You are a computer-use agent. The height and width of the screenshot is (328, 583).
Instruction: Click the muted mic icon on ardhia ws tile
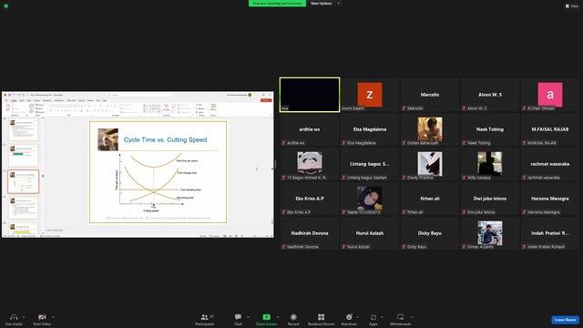[x=283, y=143]
